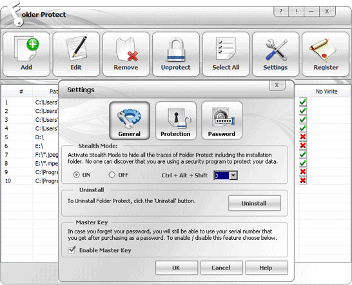Viewport: 352px width, 285px height.
Task: Select the E:\ path in row 6
Action: 39,146
